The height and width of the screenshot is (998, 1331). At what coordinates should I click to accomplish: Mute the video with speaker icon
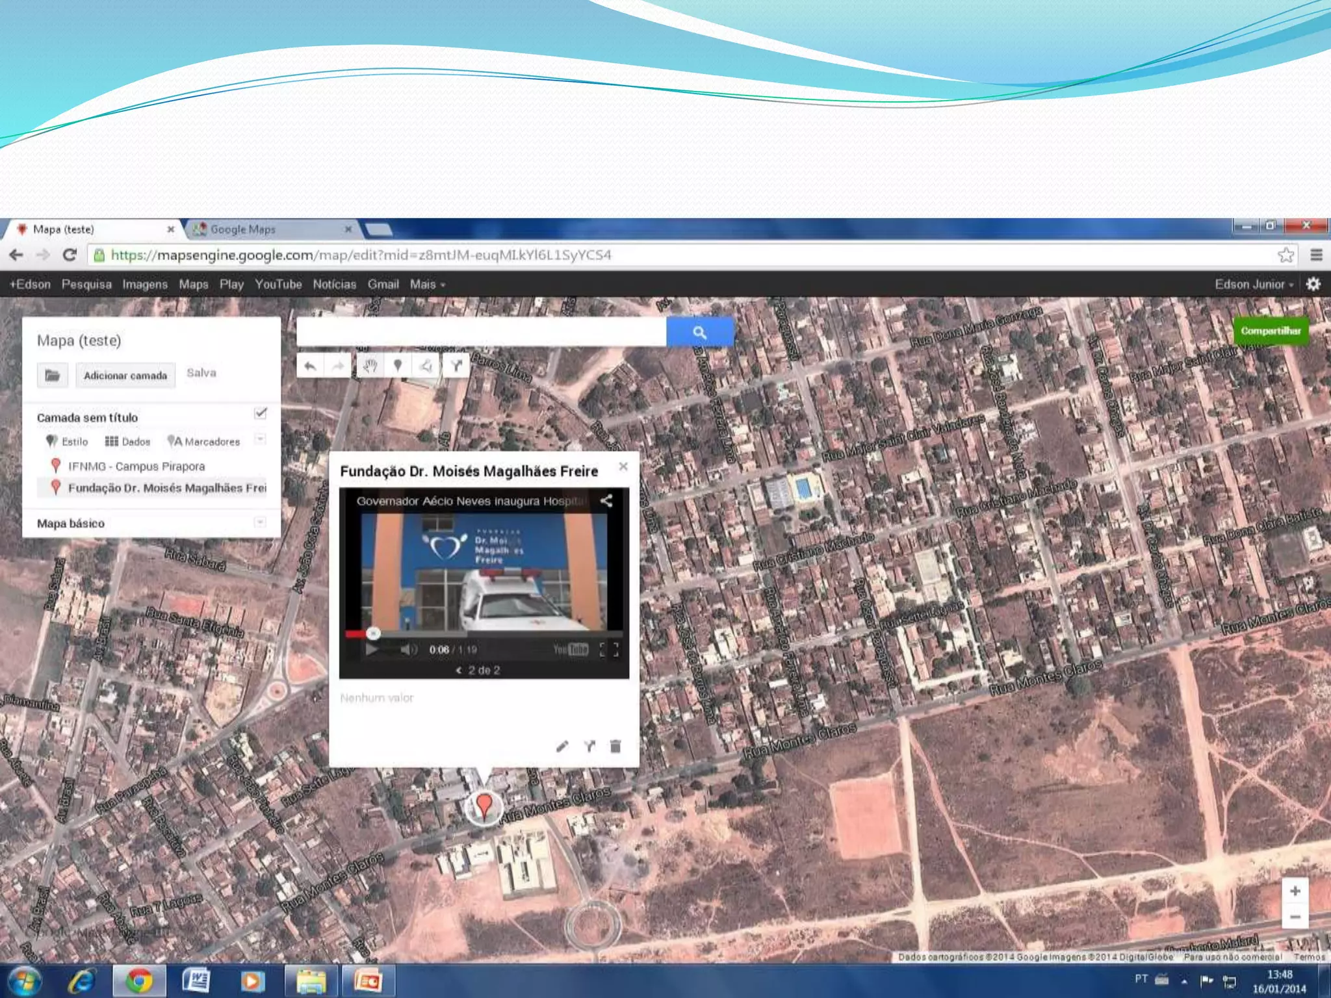point(408,649)
